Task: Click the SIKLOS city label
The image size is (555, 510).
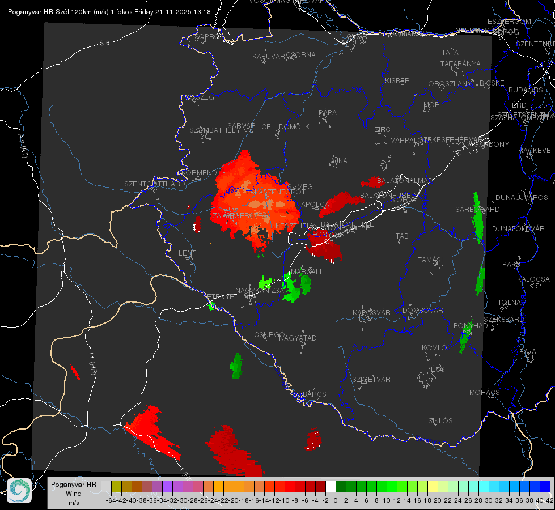Action: [x=440, y=421]
